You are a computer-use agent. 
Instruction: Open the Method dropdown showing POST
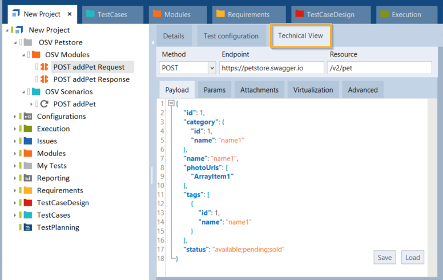[212, 68]
